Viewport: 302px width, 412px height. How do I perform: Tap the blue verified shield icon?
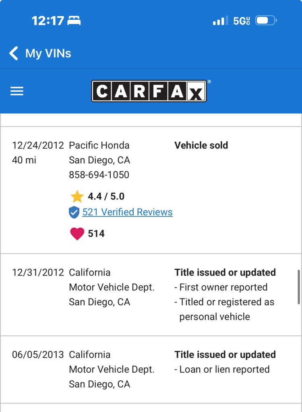tap(74, 212)
